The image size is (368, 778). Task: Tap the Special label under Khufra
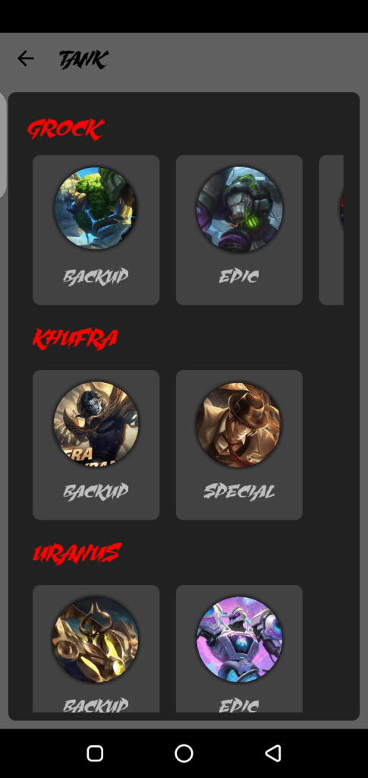(239, 492)
